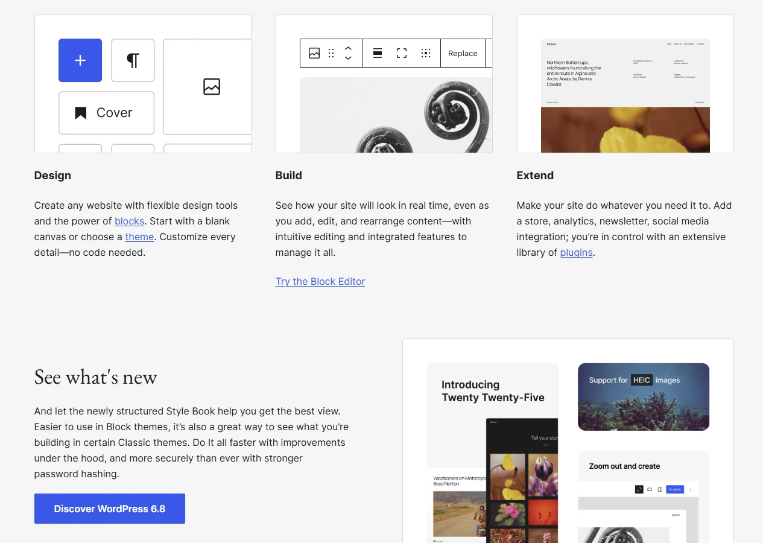Click the Northern Buttercups article excerpt
The height and width of the screenshot is (543, 763).
coord(574,74)
